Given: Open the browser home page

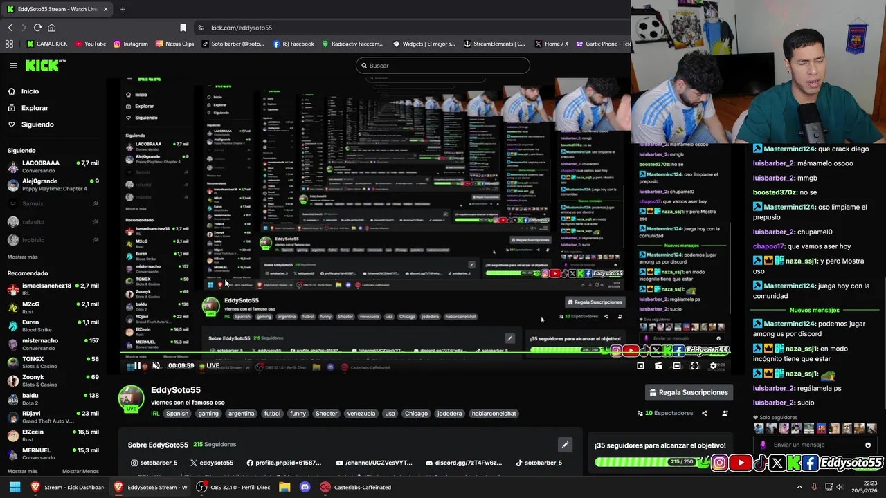Looking at the screenshot, I should [51, 28].
